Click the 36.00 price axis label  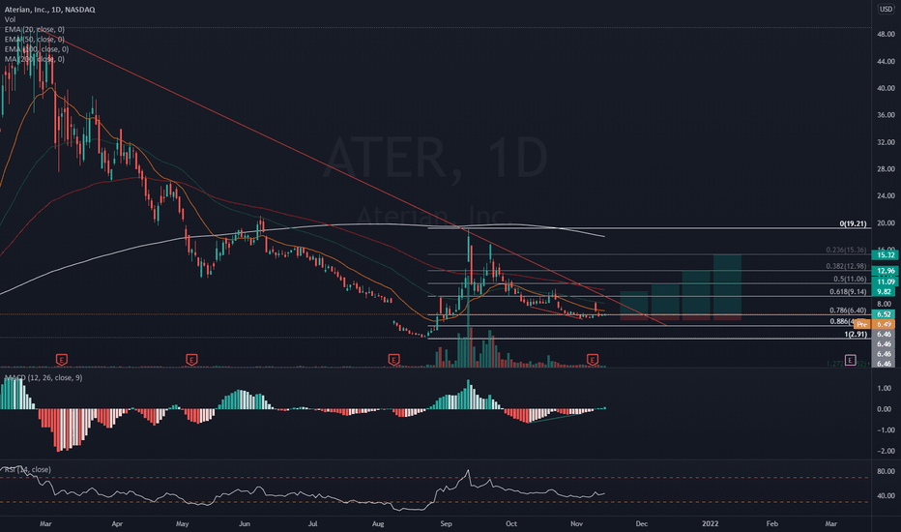tap(886, 115)
